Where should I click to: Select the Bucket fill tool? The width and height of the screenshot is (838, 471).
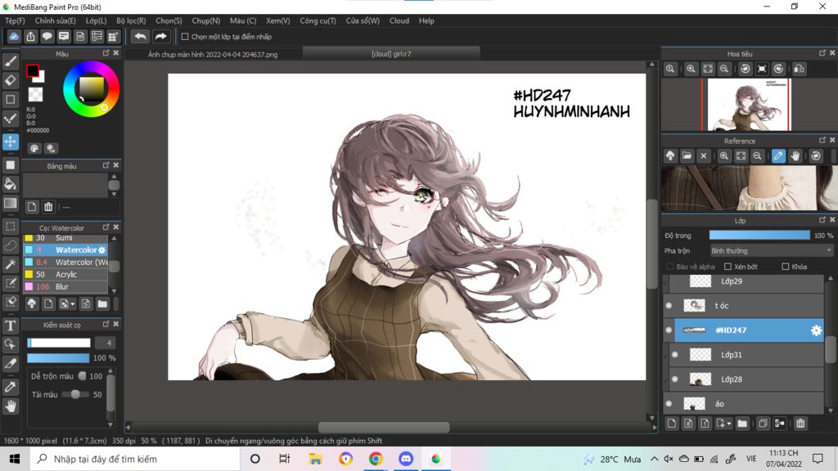10,184
